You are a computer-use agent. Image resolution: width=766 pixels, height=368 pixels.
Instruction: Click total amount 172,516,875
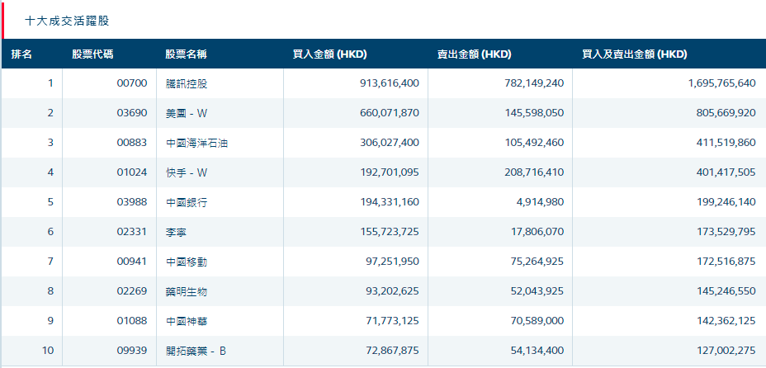click(x=726, y=262)
